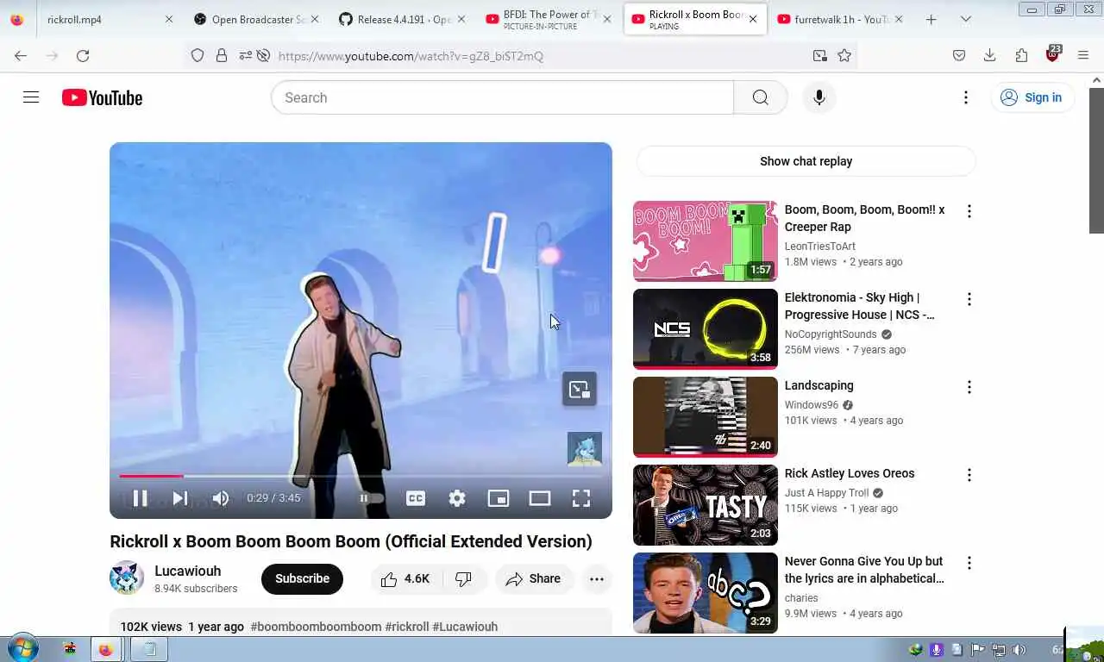The height and width of the screenshot is (662, 1104).
Task: Go to YouTube home via logo
Action: point(102,97)
